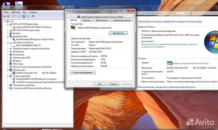Click the Intel Video BIOS value
Screen dimensions: 218x130
click(95, 52)
